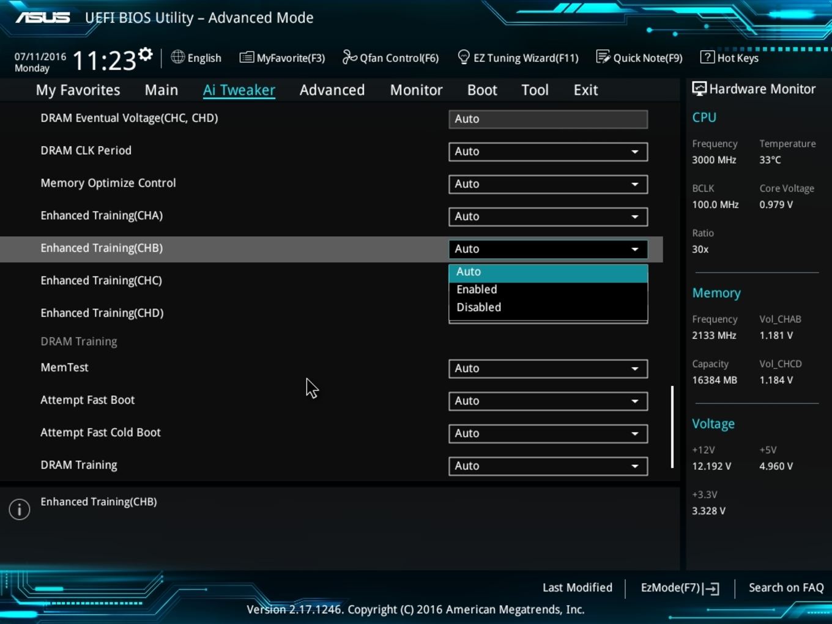Open Enhanced Training(CHA) dropdown
The width and height of the screenshot is (832, 624).
click(x=548, y=217)
